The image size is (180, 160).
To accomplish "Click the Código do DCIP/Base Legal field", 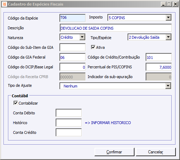I will 73,67.
